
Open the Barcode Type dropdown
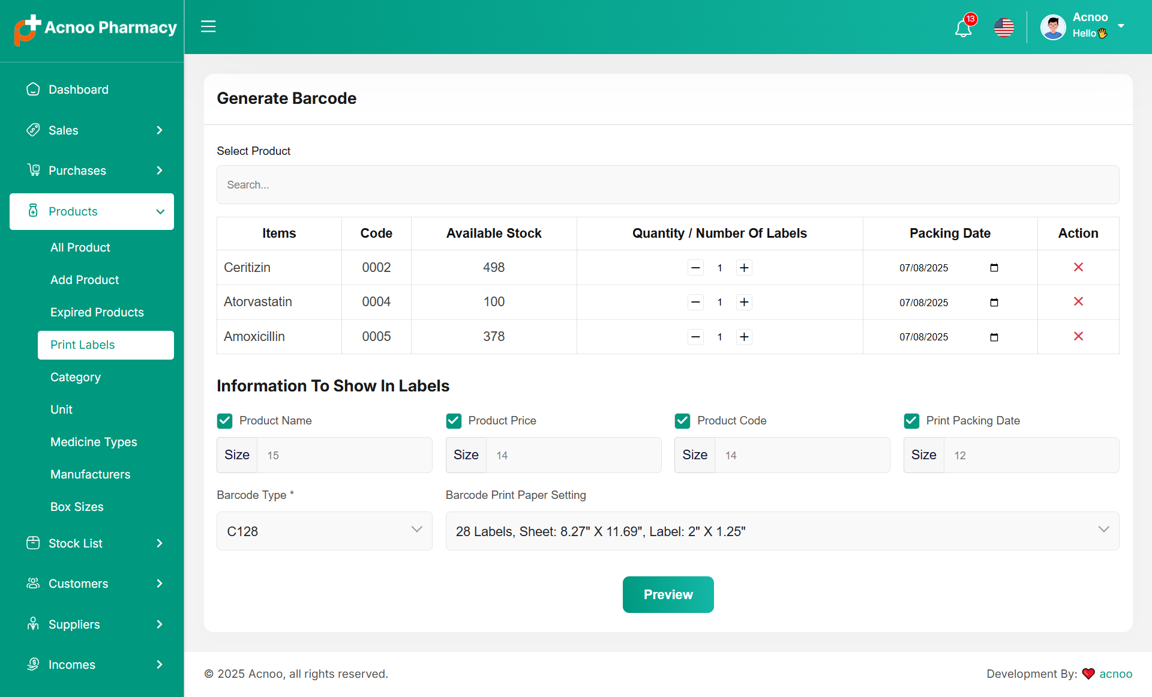tap(324, 531)
